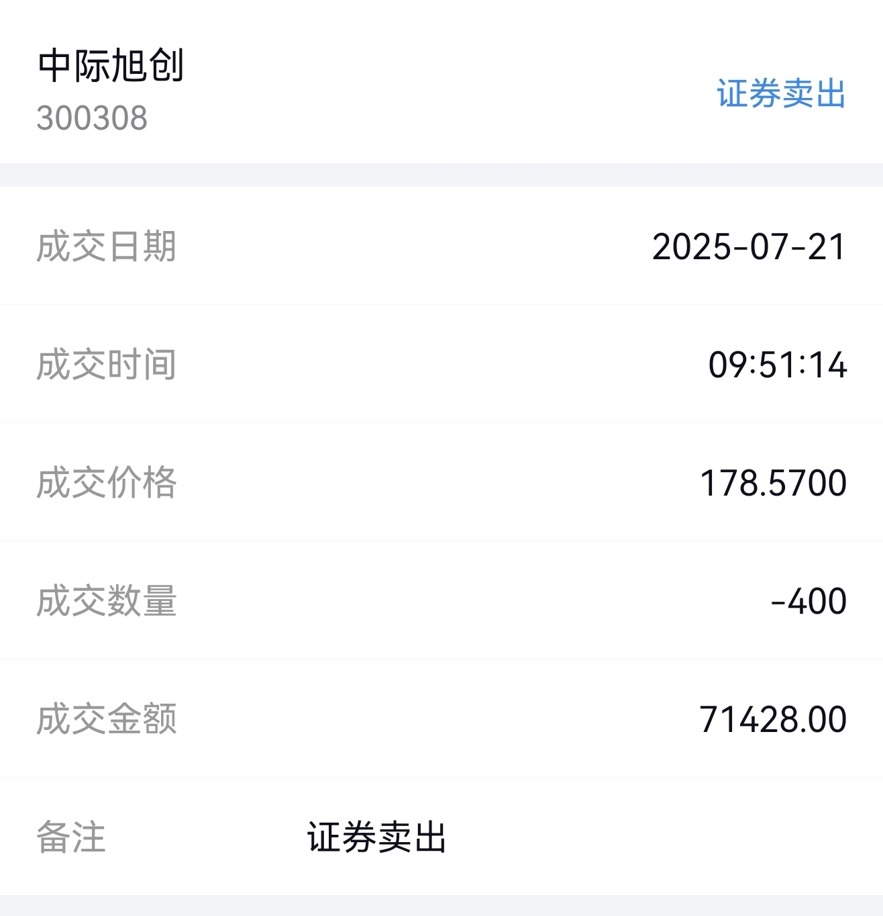Select the remark text 证券卖出
The image size is (883, 916).
pos(376,837)
